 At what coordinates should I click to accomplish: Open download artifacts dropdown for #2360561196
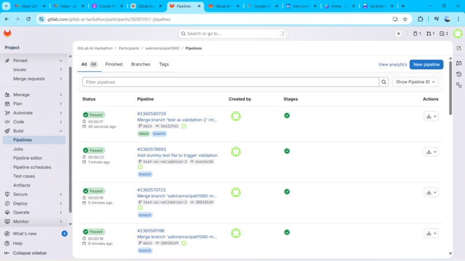point(431,233)
